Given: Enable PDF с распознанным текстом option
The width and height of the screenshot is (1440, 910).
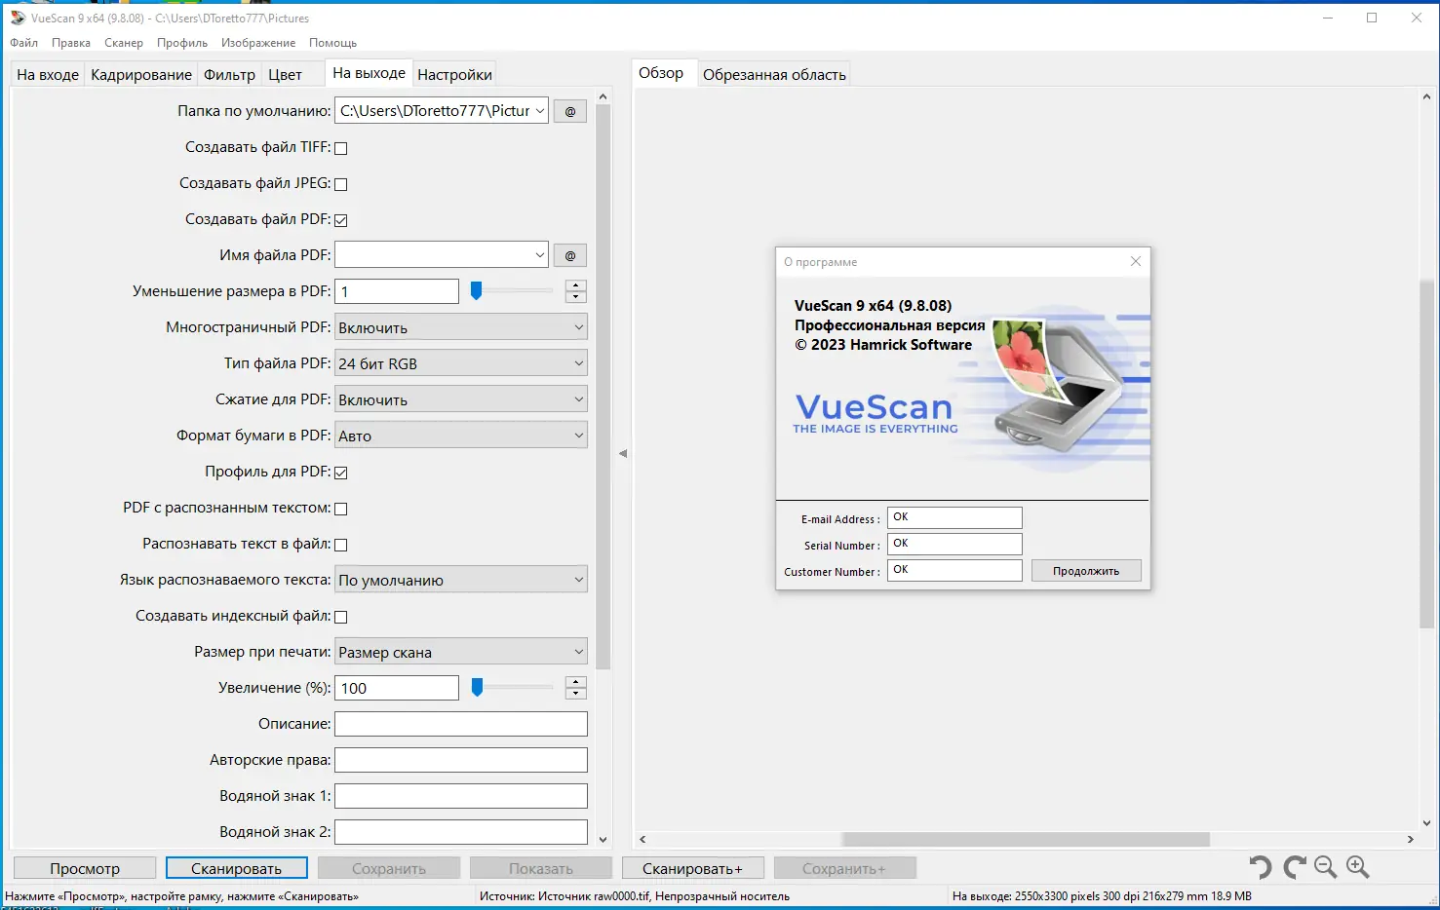Looking at the screenshot, I should [340, 508].
